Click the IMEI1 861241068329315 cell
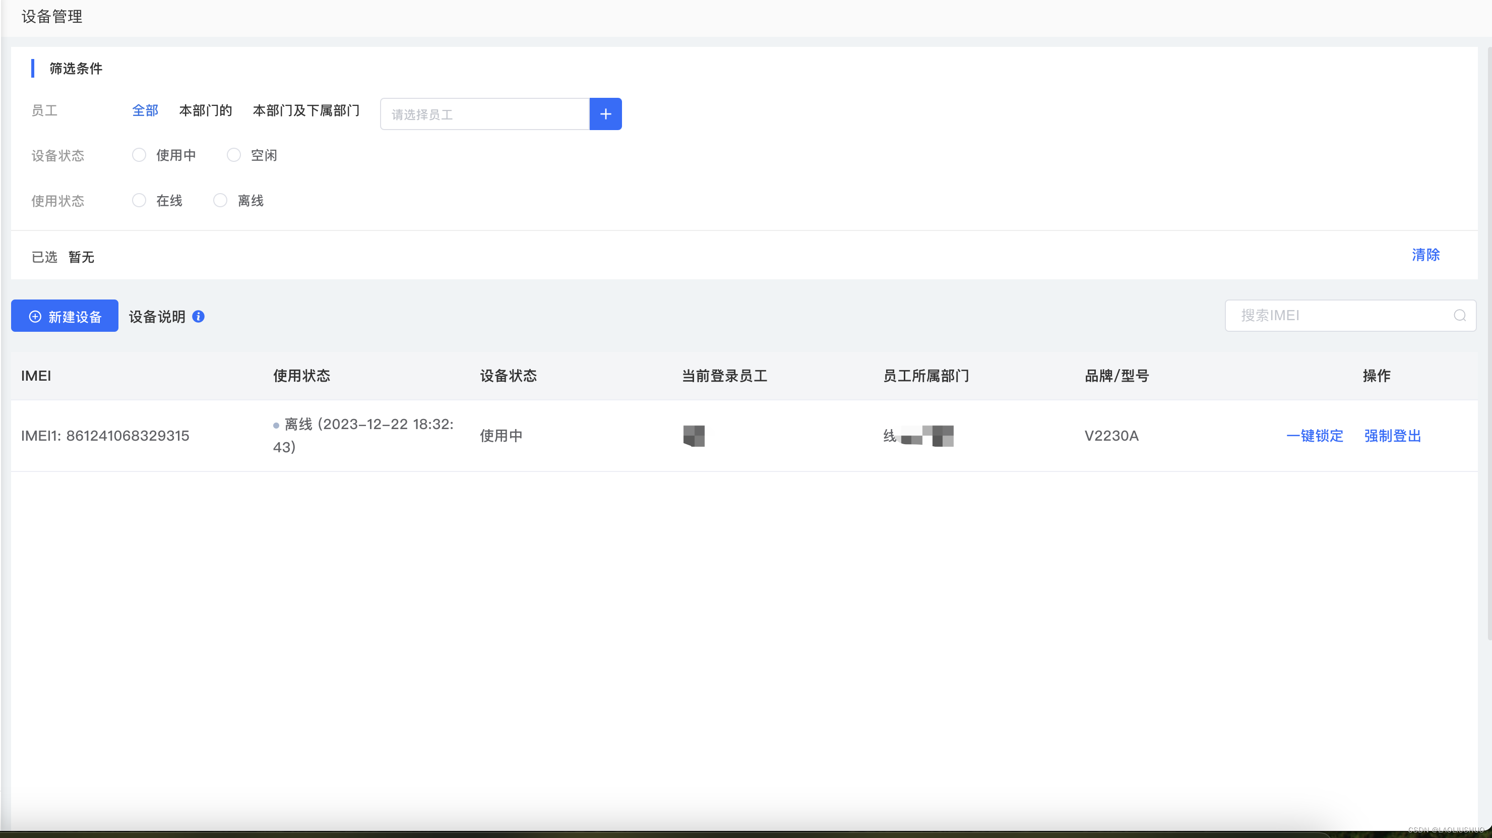Image resolution: width=1492 pixels, height=838 pixels. tap(105, 436)
